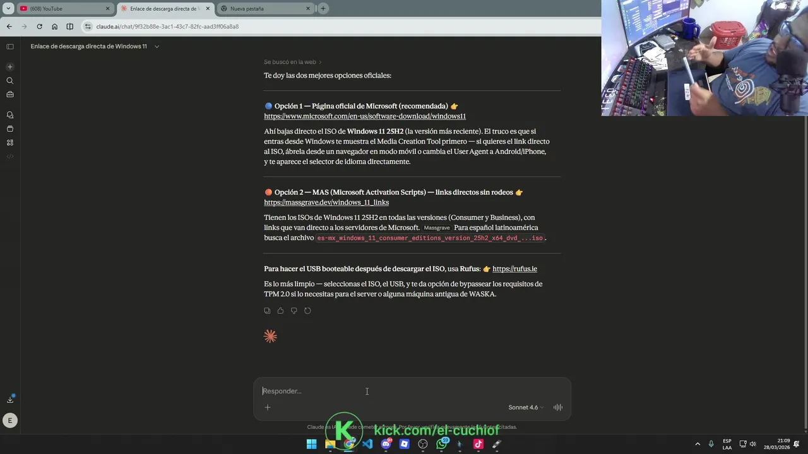Open the tab search dropdown arrow
This screenshot has height=454, width=808.
(8, 9)
